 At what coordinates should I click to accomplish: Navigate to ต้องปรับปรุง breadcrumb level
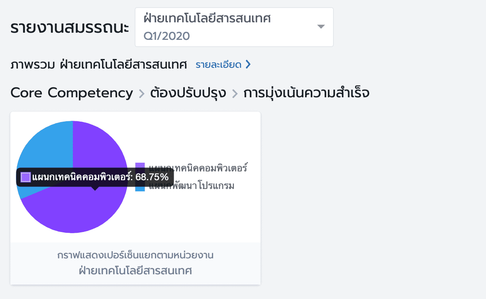[188, 93]
